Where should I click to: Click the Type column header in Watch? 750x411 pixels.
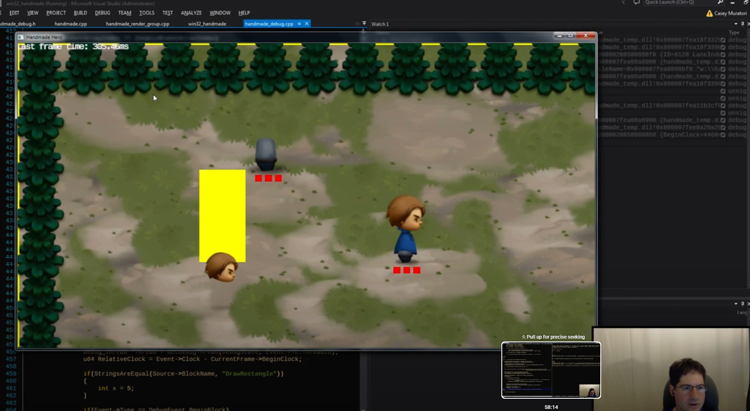coord(734,32)
